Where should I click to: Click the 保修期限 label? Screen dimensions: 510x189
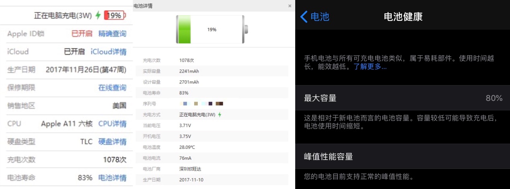pyautogui.click(x=21, y=87)
